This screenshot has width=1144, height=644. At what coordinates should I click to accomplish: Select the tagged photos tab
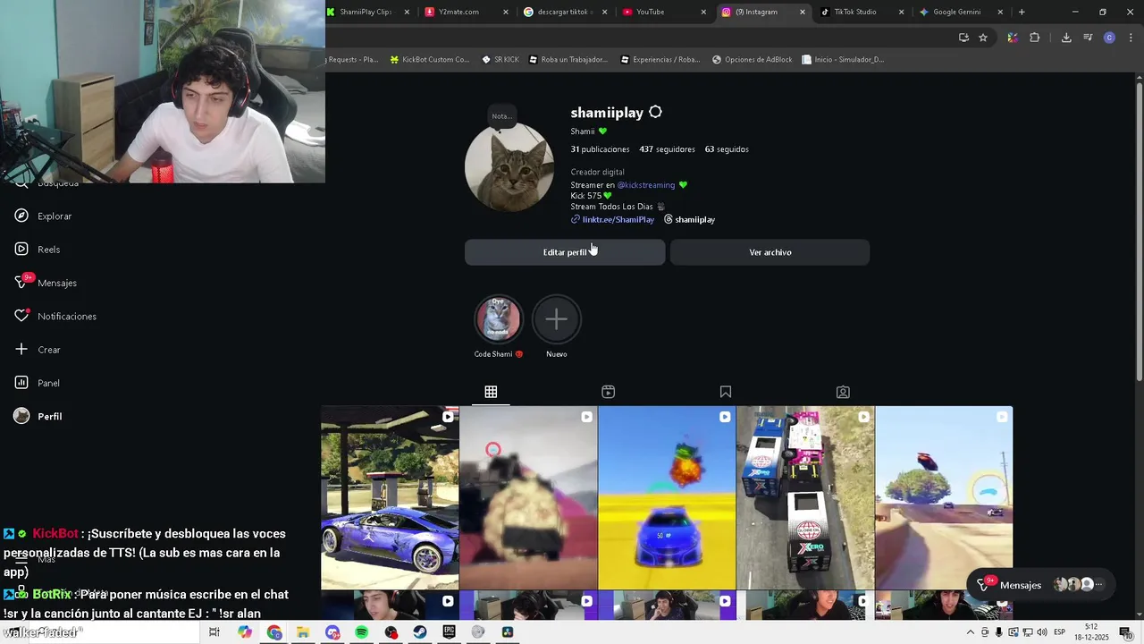pyautogui.click(x=843, y=392)
